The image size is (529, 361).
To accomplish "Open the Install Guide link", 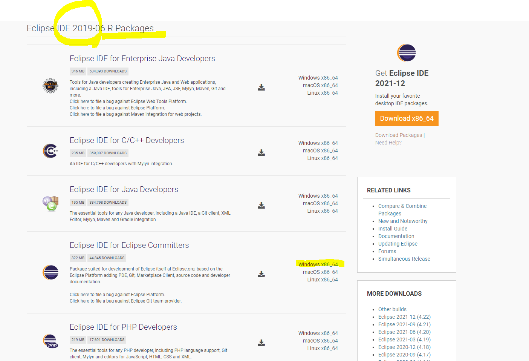I will click(x=393, y=229).
